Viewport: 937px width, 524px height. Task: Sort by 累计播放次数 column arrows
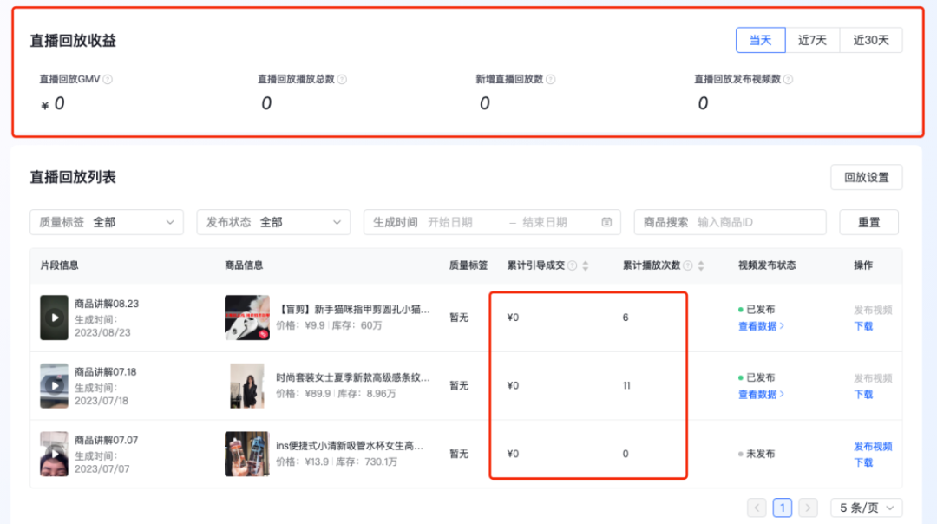click(x=701, y=265)
